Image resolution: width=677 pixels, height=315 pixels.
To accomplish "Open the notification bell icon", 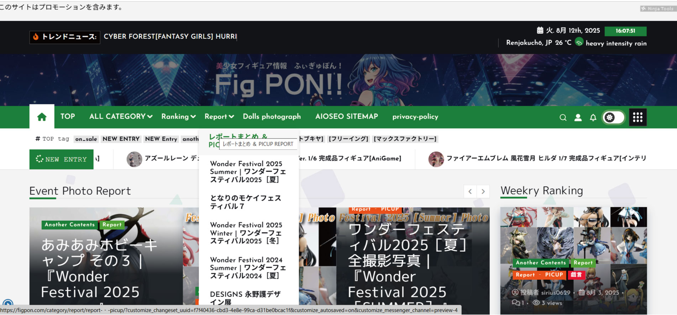I will click(593, 117).
